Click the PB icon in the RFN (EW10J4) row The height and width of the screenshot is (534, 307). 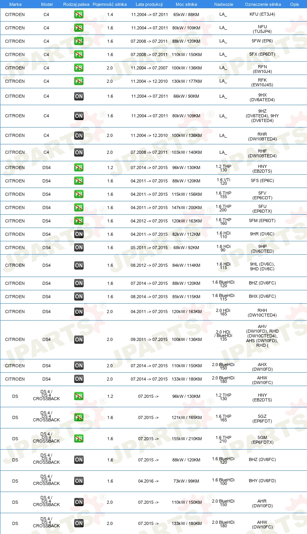(79, 68)
